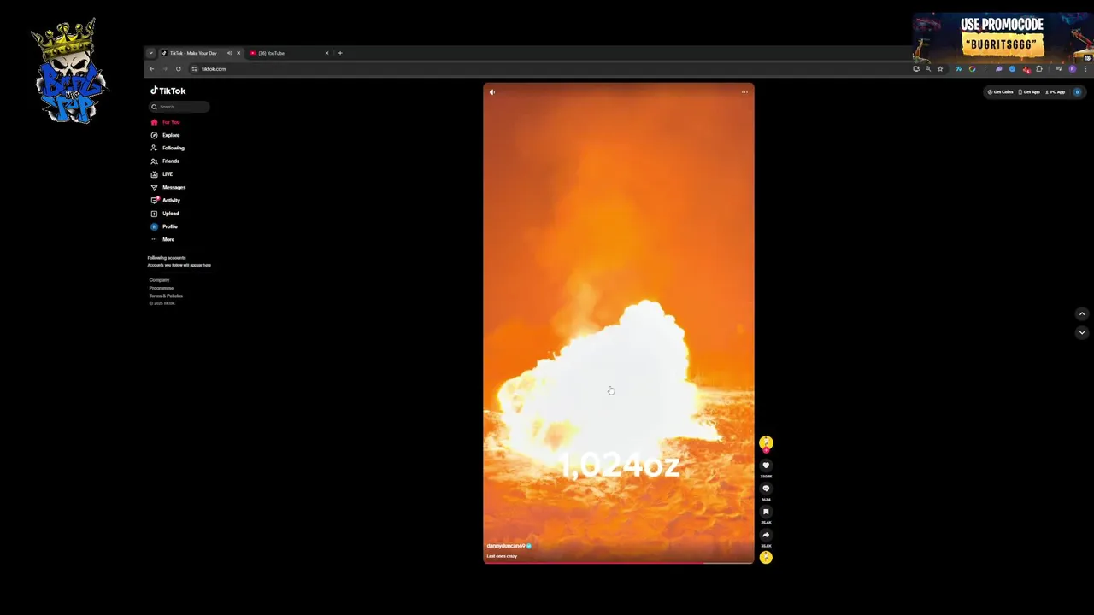Open the tab search dropdown

[151, 53]
